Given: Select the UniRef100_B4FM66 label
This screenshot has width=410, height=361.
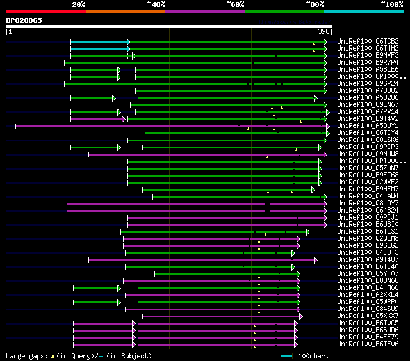Looking at the screenshot, I should coord(368,288).
